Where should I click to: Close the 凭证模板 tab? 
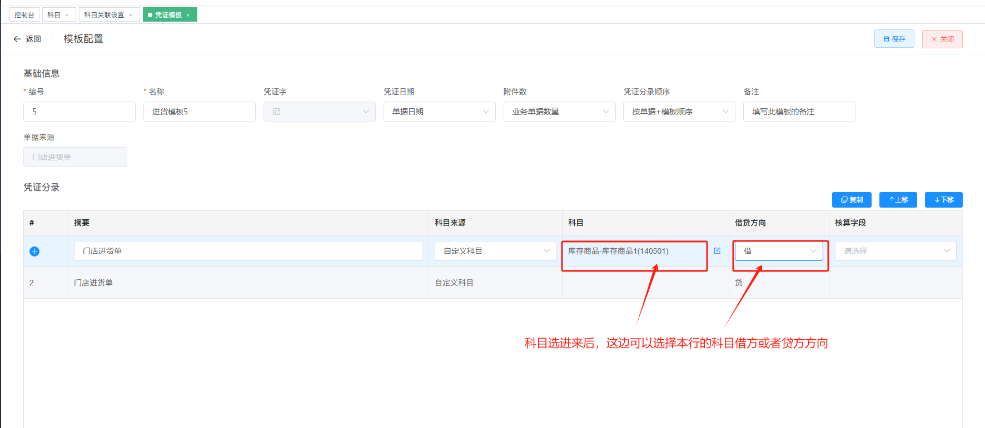(x=188, y=15)
